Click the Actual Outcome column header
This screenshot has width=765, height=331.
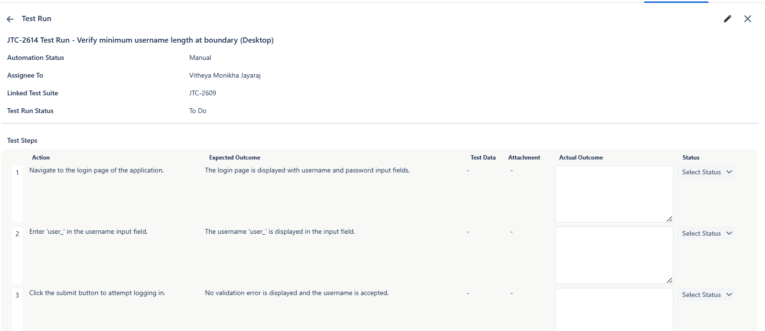click(x=580, y=158)
